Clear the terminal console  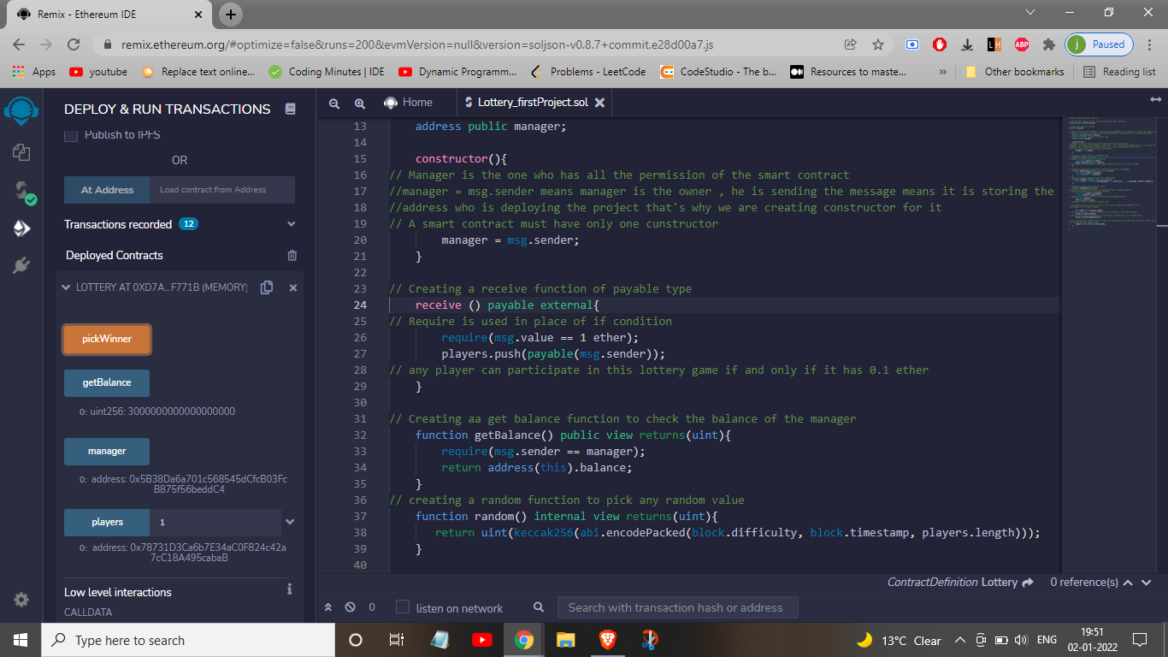click(350, 607)
